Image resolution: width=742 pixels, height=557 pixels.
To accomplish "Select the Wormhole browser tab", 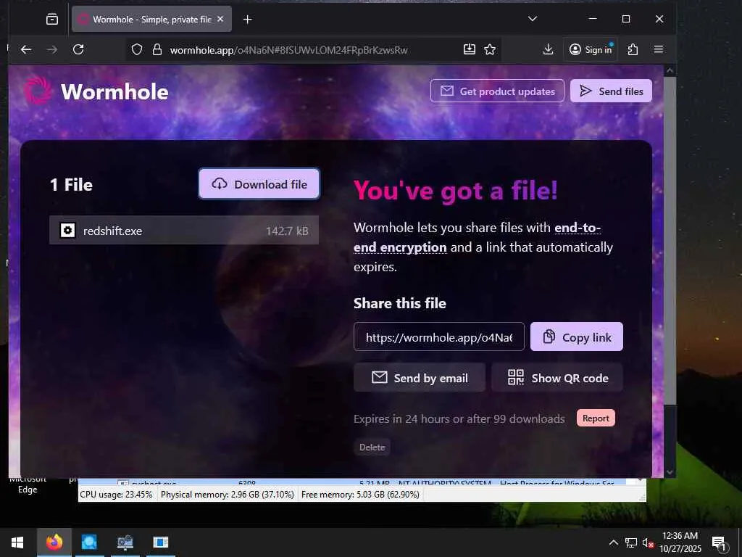I will click(151, 19).
